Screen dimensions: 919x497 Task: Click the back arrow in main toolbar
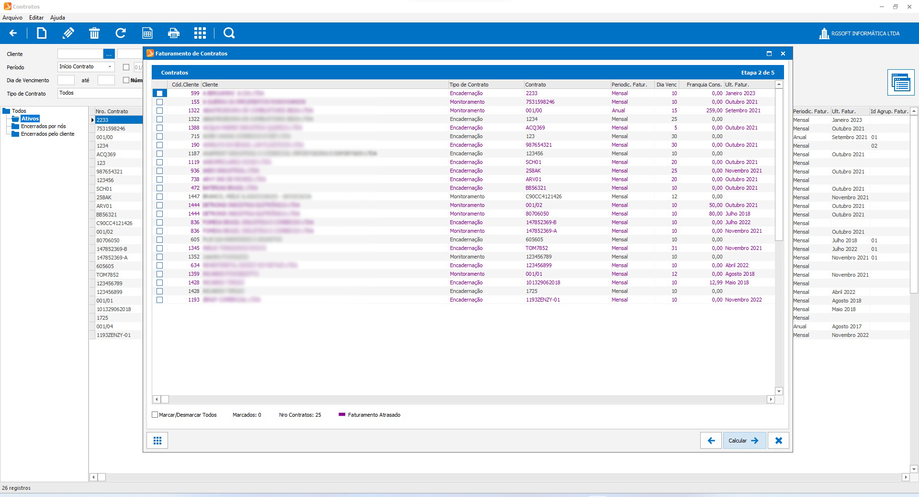click(13, 33)
